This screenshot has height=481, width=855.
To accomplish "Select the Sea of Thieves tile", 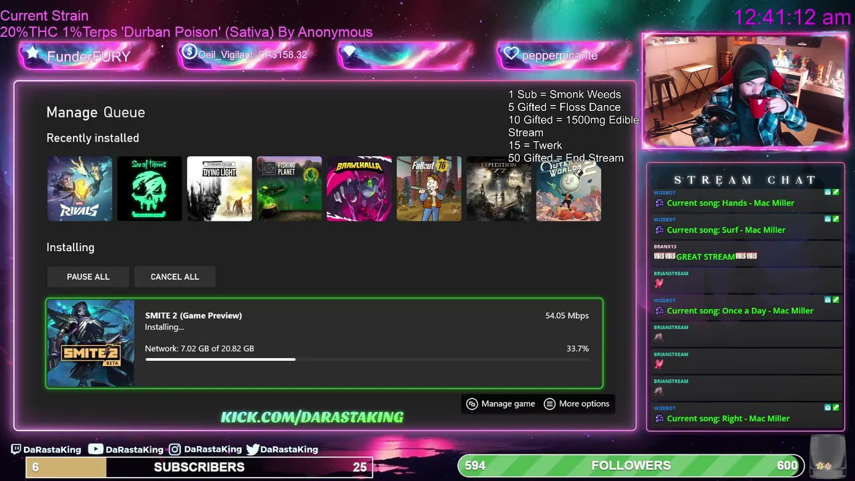I will pyautogui.click(x=150, y=189).
